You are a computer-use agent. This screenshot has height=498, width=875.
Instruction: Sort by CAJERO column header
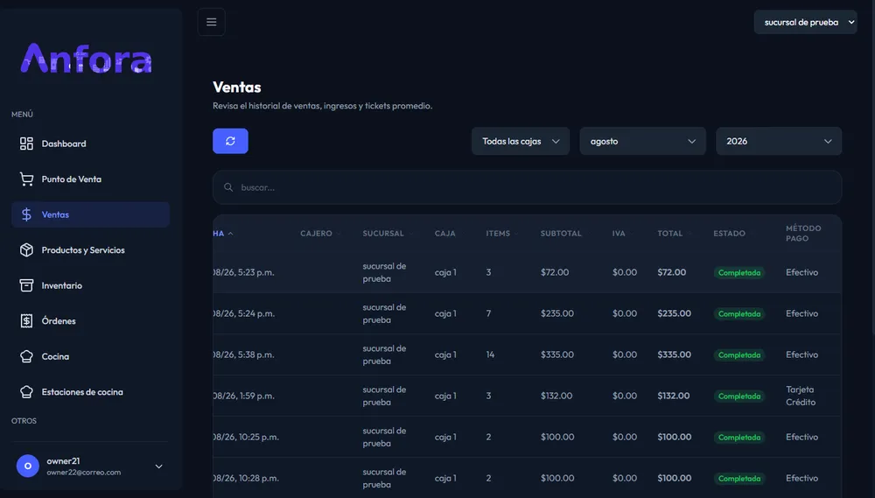pos(316,234)
